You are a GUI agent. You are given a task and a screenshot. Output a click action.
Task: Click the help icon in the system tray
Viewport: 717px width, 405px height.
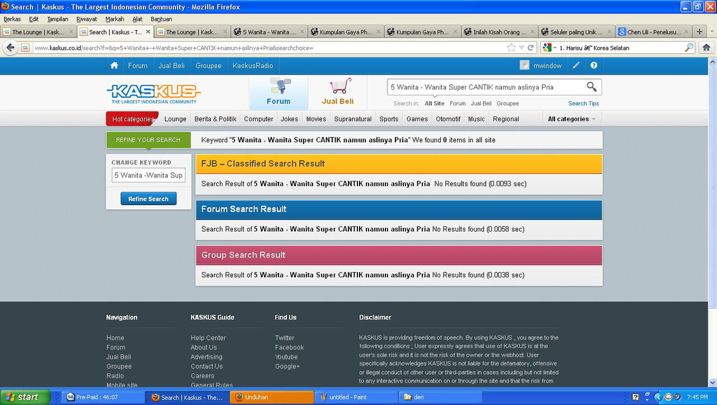coord(635,397)
